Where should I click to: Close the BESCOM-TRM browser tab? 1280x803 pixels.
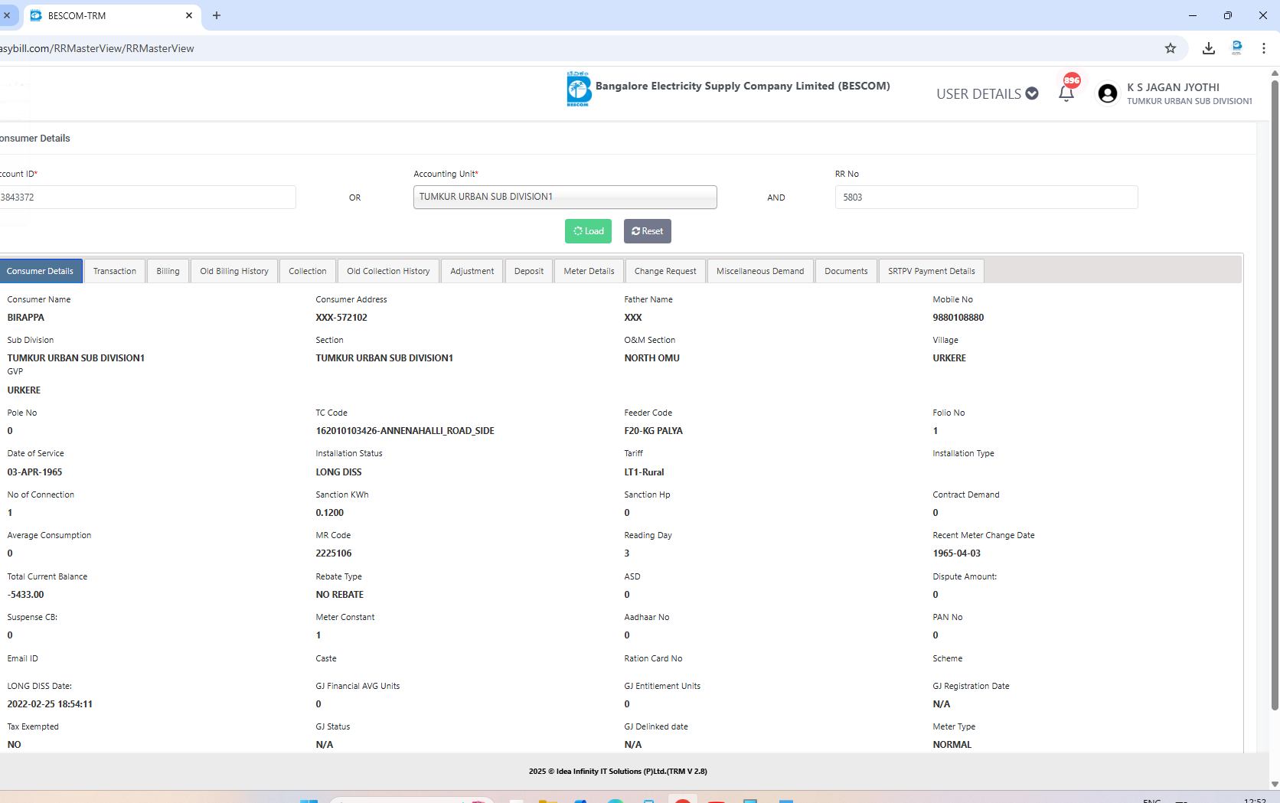189,15
